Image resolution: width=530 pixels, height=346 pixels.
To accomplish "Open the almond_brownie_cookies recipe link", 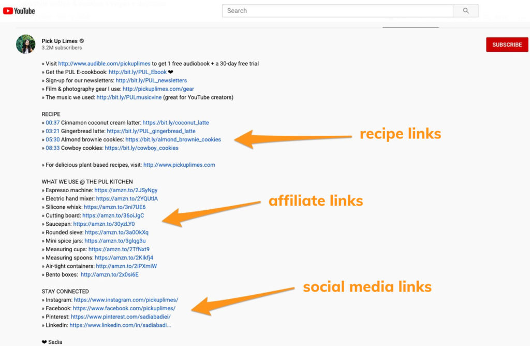I will click(173, 140).
